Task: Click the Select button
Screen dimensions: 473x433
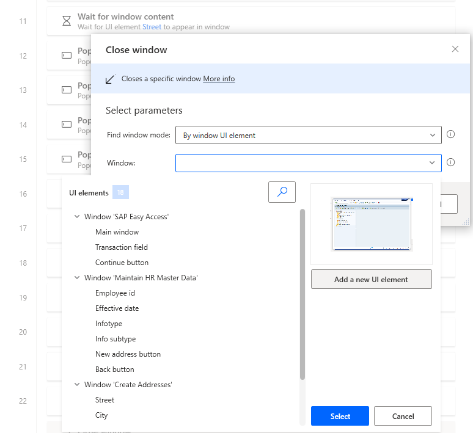Action: 340,416
